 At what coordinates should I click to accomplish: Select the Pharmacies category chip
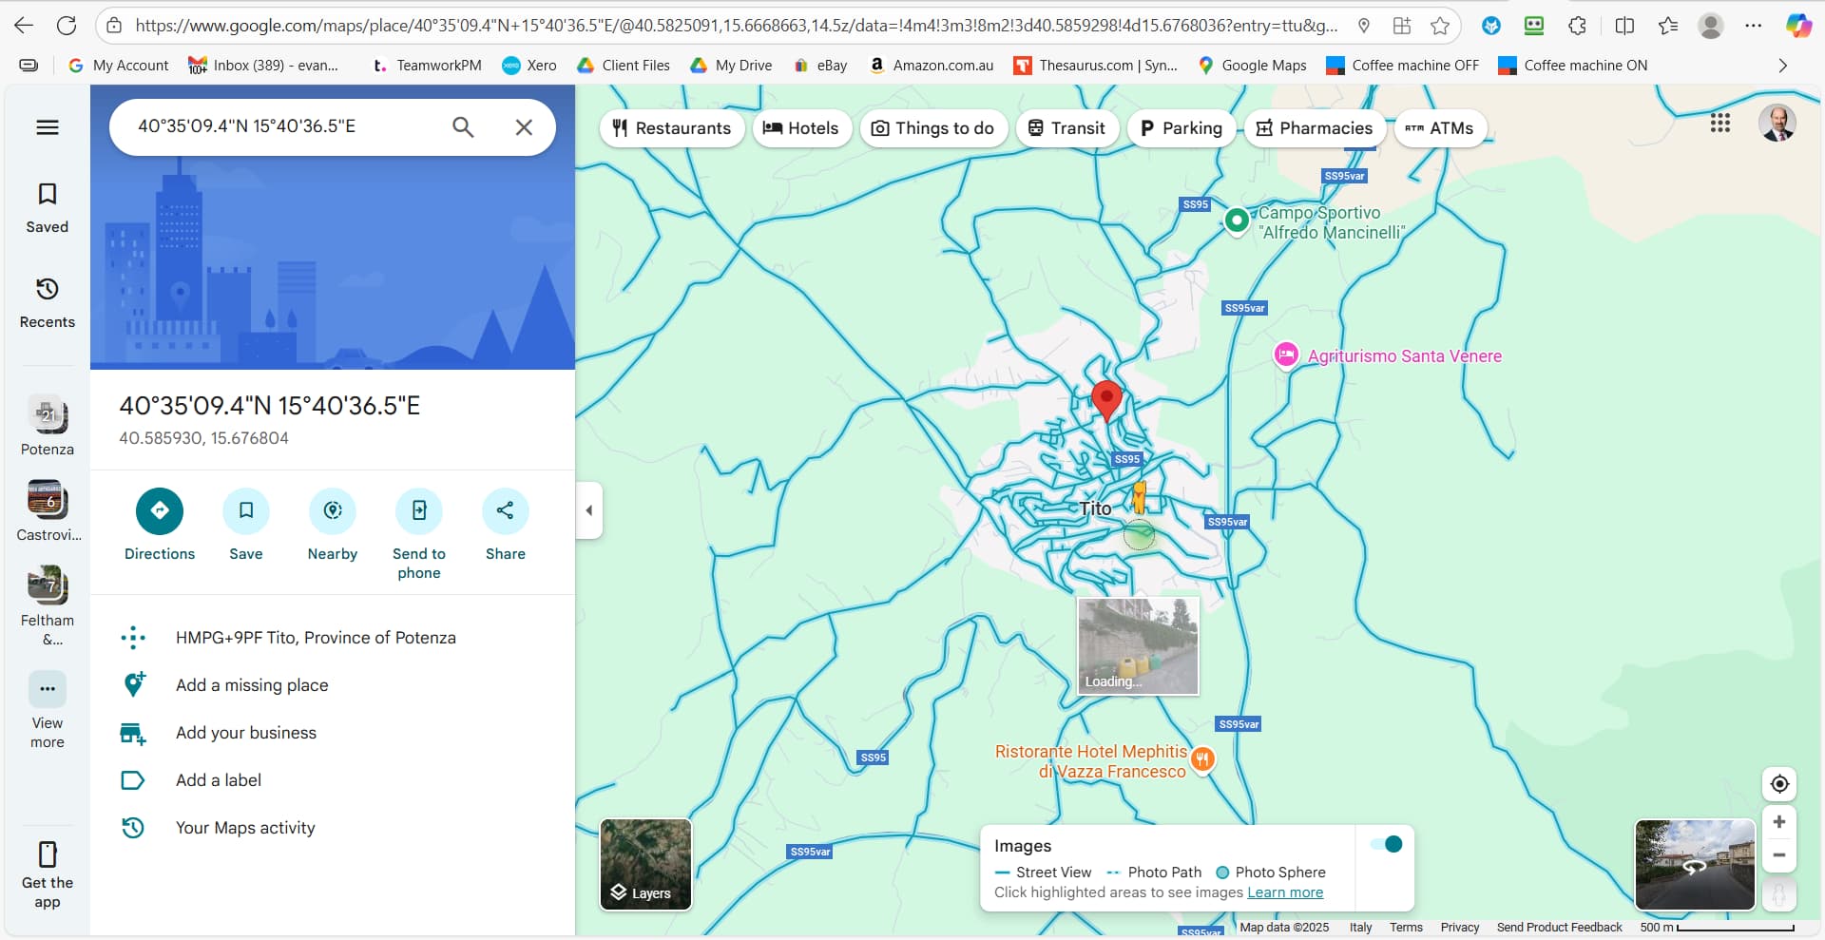tap(1314, 128)
